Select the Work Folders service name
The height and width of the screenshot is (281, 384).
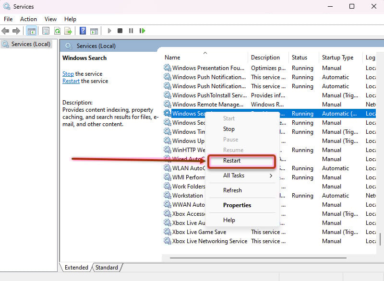click(x=189, y=187)
